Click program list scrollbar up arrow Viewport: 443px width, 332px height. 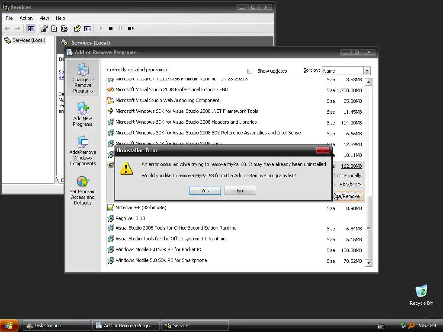368,82
